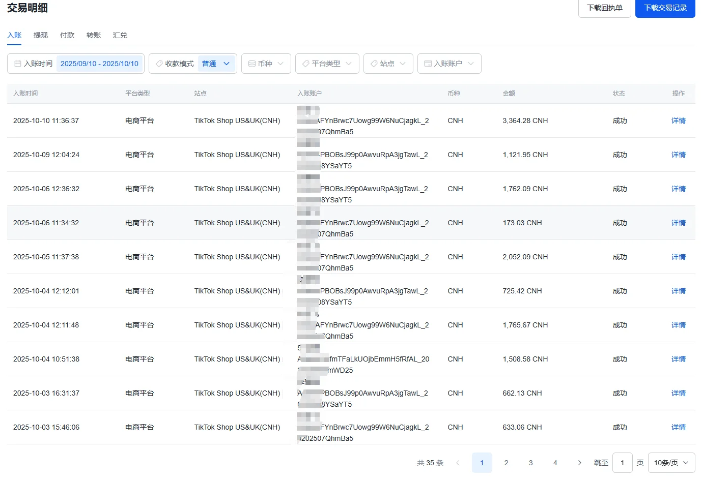Click timestamp 2025-10-10 11:36:37
Screen dimensions: 702x481
click(x=46, y=121)
